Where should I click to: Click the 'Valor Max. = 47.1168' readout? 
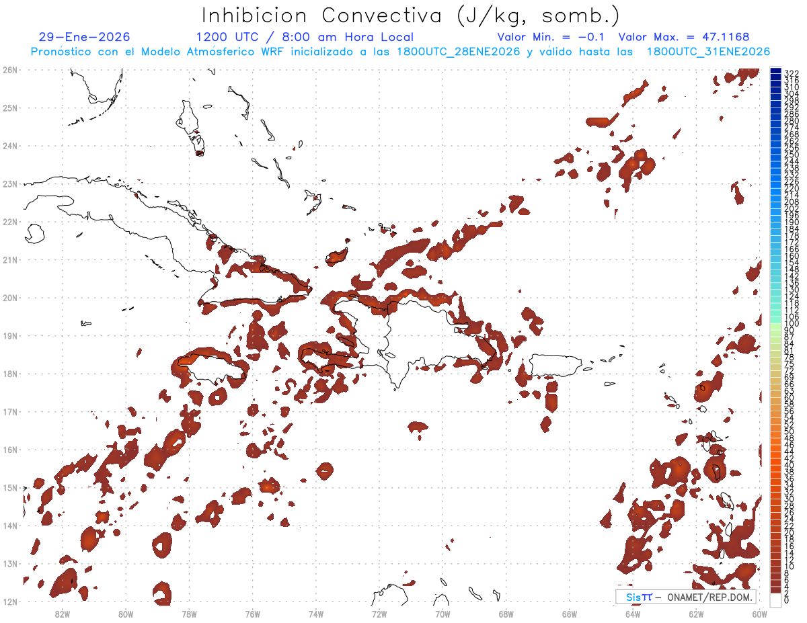[684, 37]
